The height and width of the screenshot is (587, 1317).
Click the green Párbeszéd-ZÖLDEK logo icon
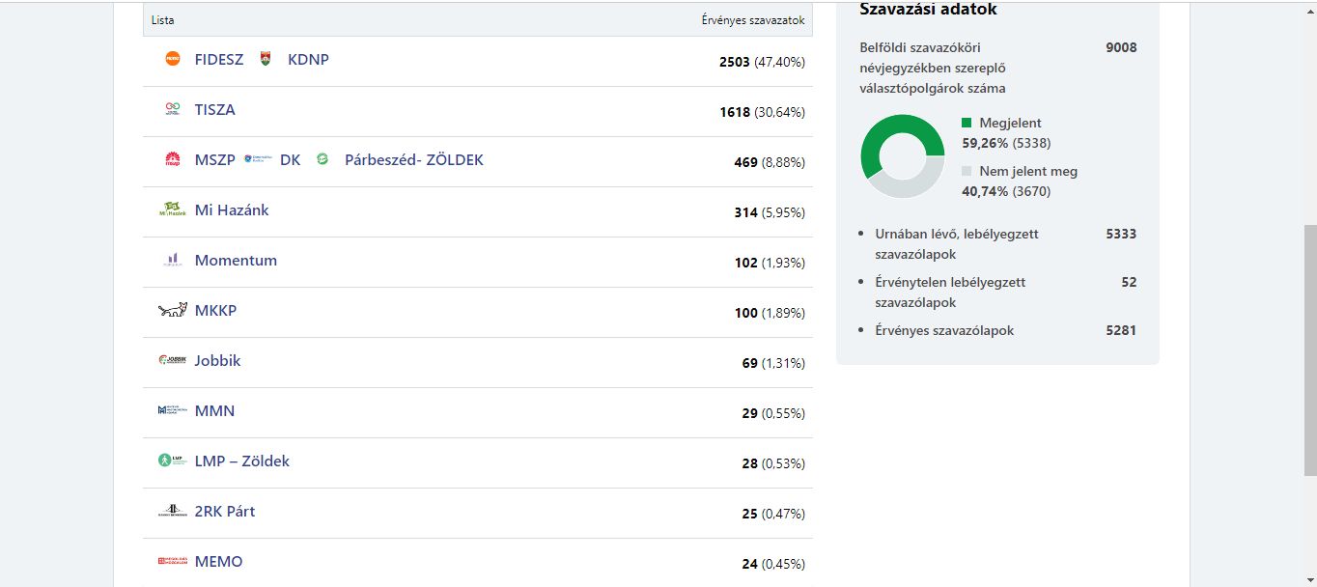coord(322,159)
